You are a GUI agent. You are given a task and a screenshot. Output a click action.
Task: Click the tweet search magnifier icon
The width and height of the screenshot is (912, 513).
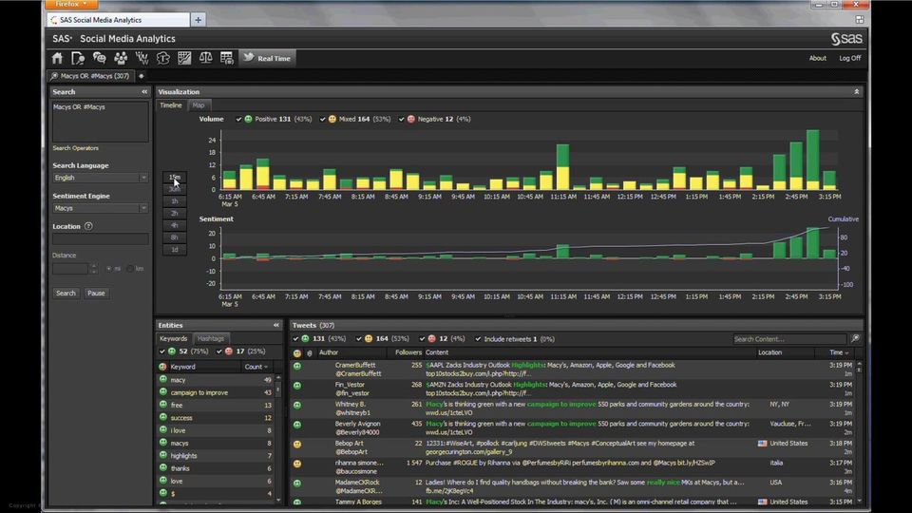[855, 338]
